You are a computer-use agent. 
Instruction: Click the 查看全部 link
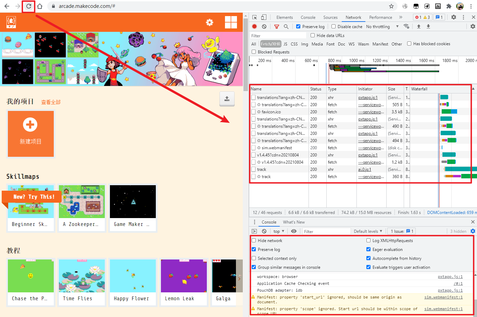[x=51, y=102]
